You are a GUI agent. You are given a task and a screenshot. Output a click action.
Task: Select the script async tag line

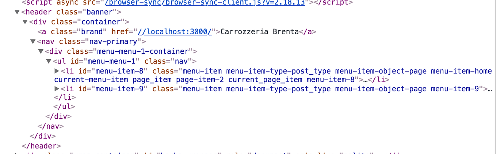(187, 3)
